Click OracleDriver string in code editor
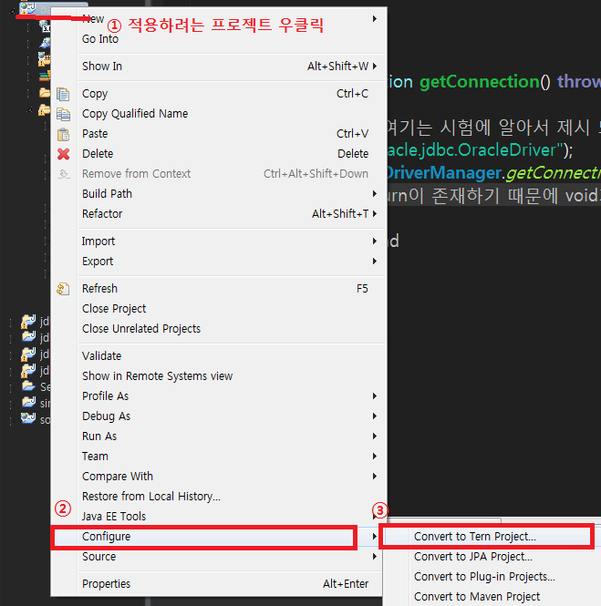This screenshot has width=601, height=606. (507, 150)
